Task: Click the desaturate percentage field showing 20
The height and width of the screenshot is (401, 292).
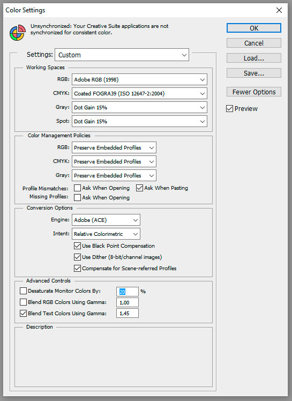Action: pos(128,292)
